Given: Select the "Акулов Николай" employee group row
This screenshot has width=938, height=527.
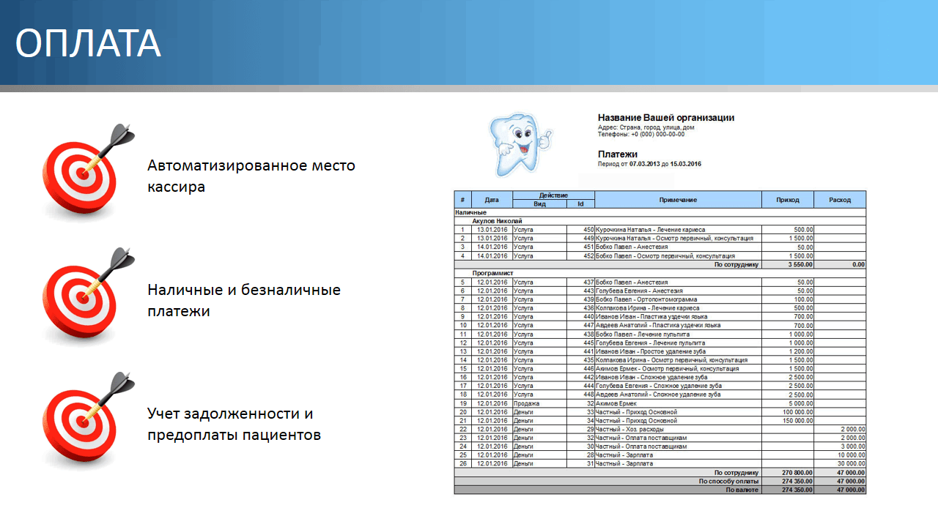Looking at the screenshot, I should (497, 220).
